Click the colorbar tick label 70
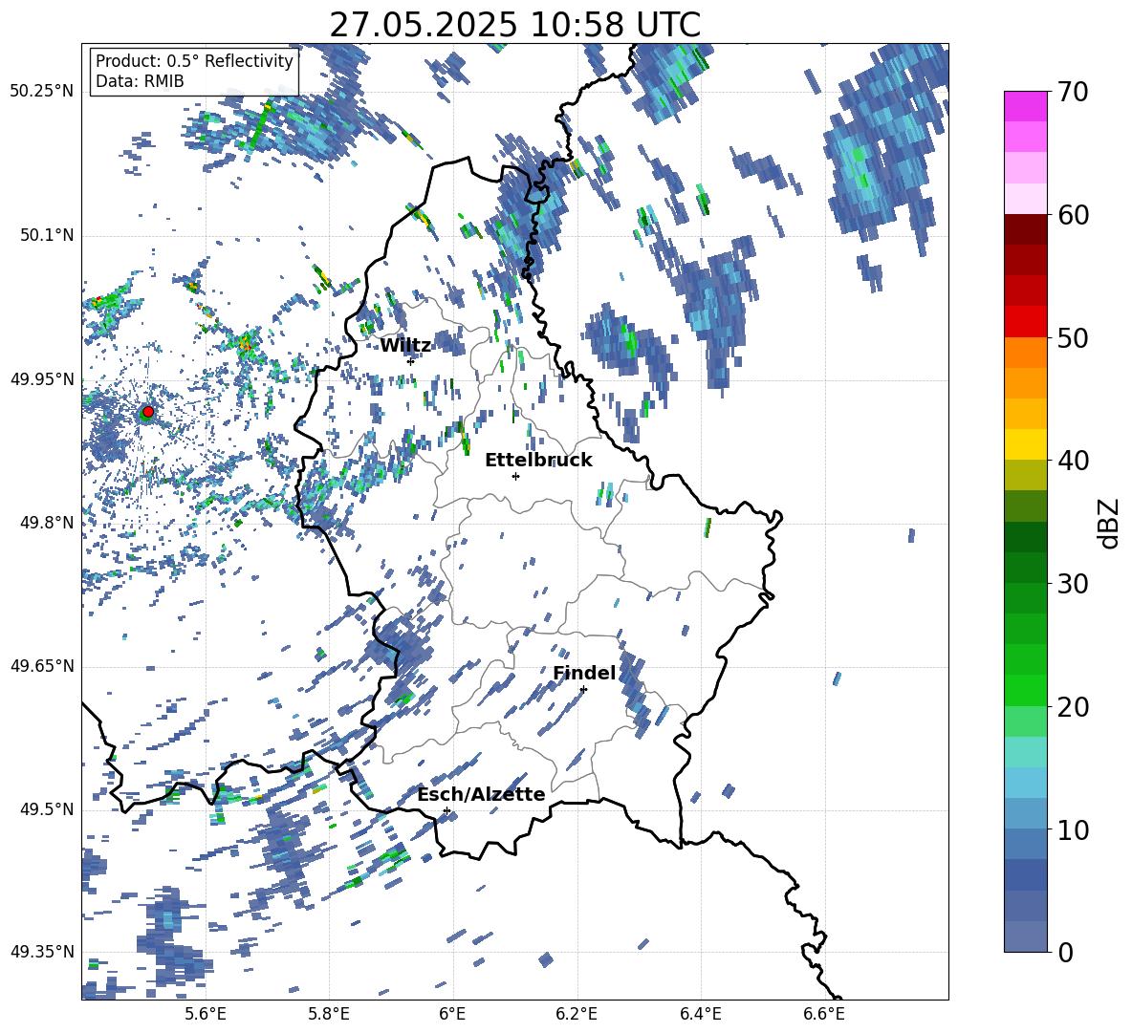This screenshot has width=1132, height=1033. point(1073,93)
